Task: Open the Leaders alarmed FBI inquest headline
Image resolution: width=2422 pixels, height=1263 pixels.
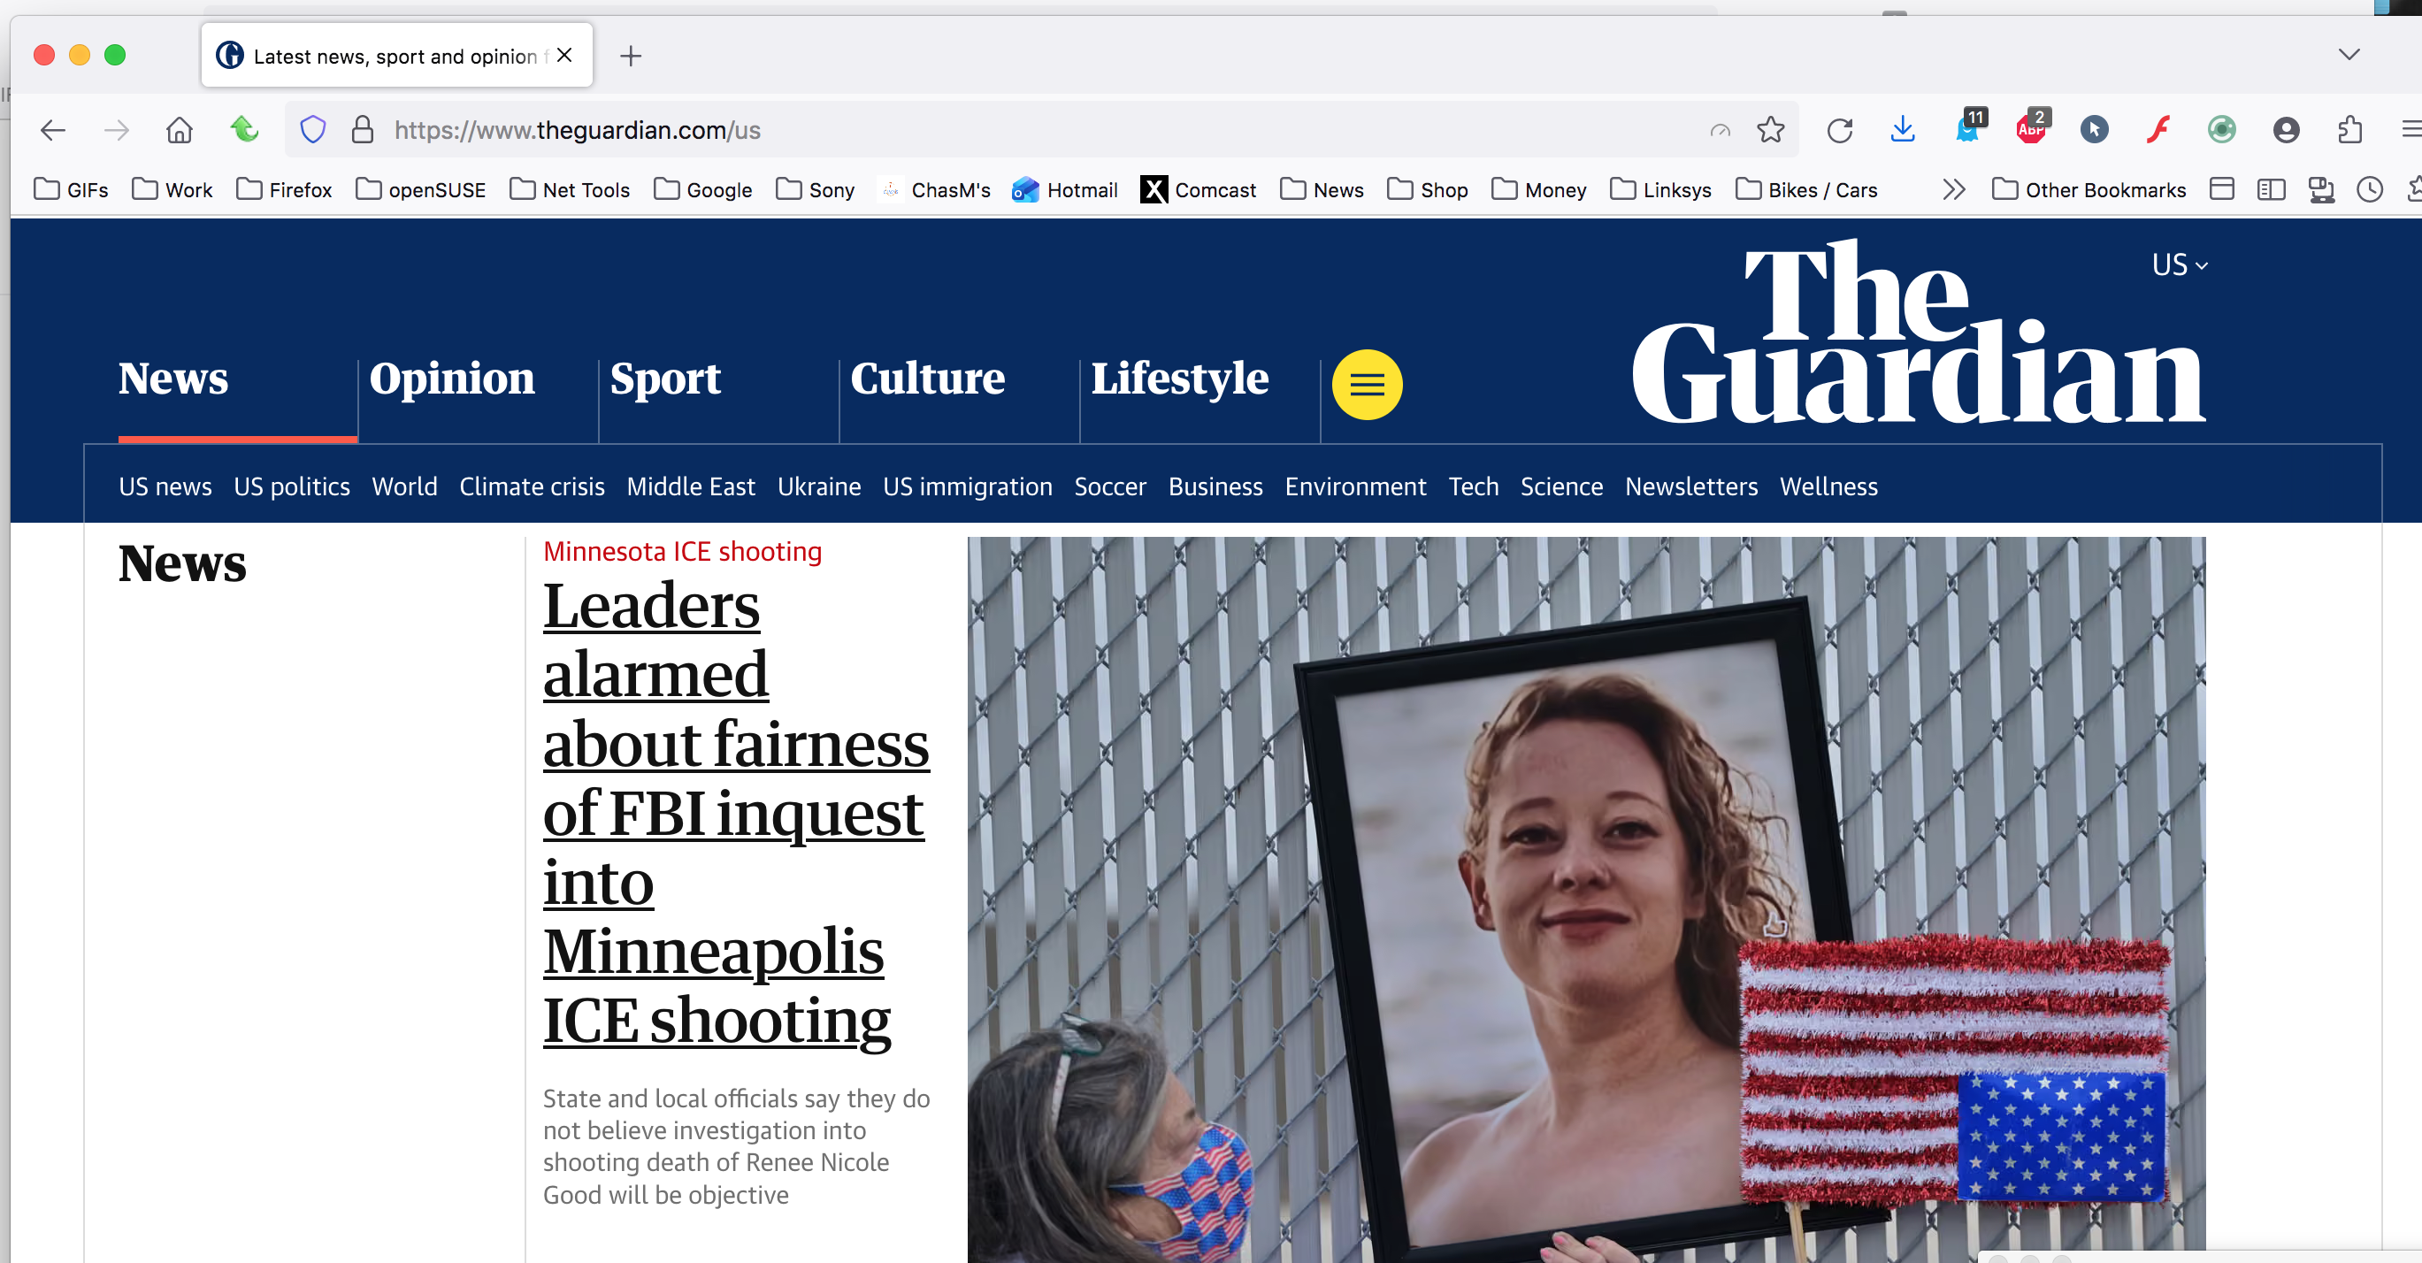Action: [x=736, y=812]
